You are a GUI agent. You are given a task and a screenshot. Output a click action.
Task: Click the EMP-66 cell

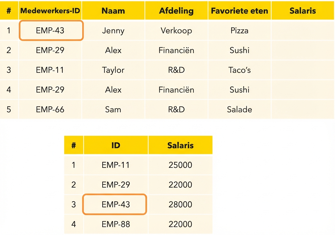pos(50,110)
